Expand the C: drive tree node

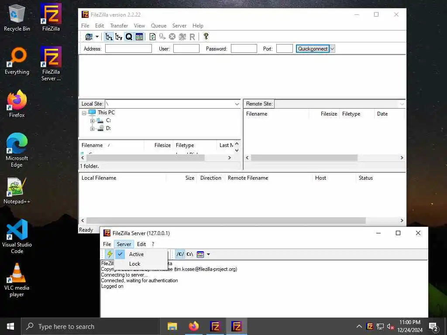tap(92, 121)
